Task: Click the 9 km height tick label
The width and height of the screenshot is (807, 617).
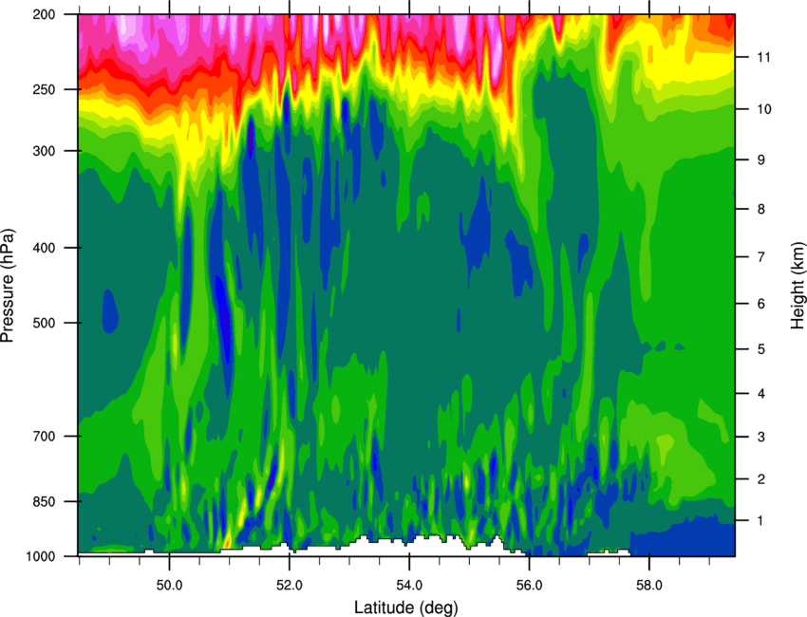Action: (761, 160)
